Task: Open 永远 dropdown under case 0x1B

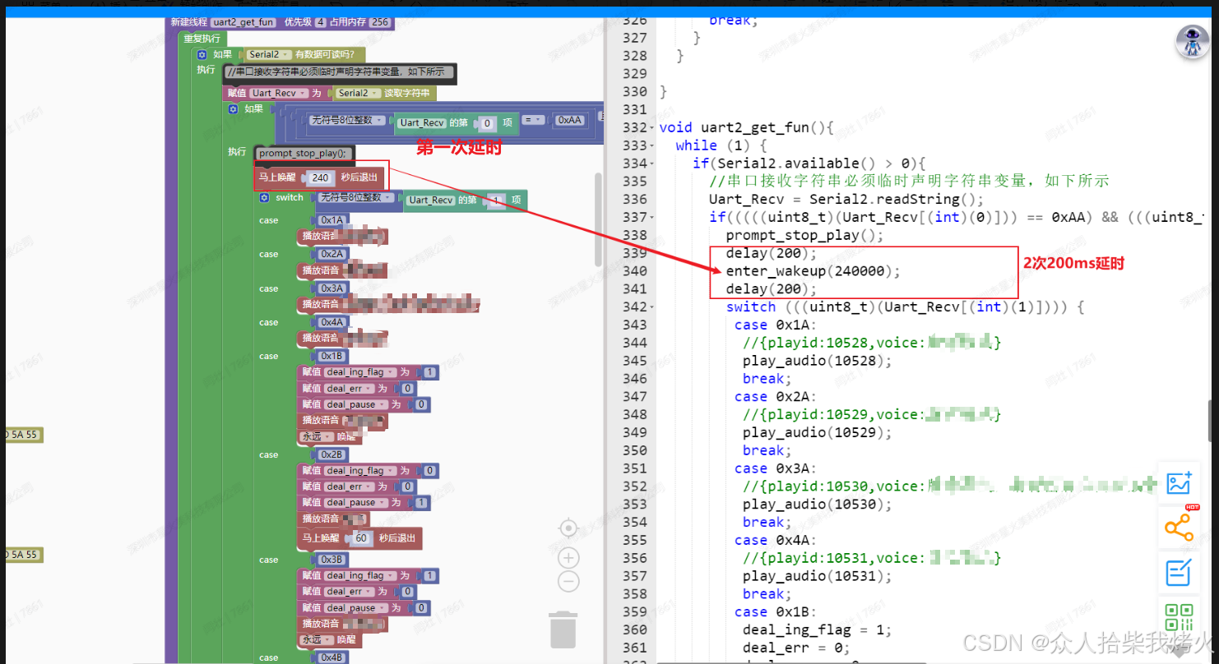Action: pyautogui.click(x=317, y=436)
